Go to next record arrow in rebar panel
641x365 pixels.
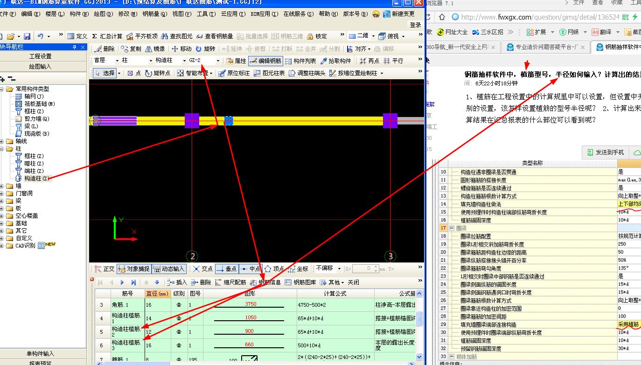click(x=122, y=282)
